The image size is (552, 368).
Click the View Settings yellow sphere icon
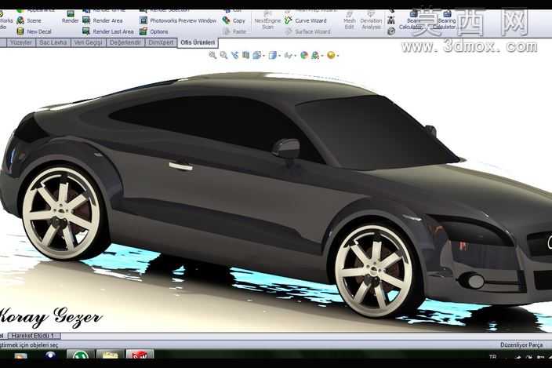coord(331,55)
